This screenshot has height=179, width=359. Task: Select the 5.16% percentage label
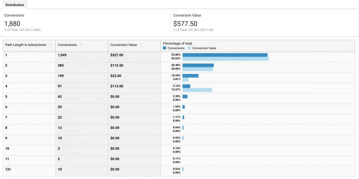click(177, 86)
